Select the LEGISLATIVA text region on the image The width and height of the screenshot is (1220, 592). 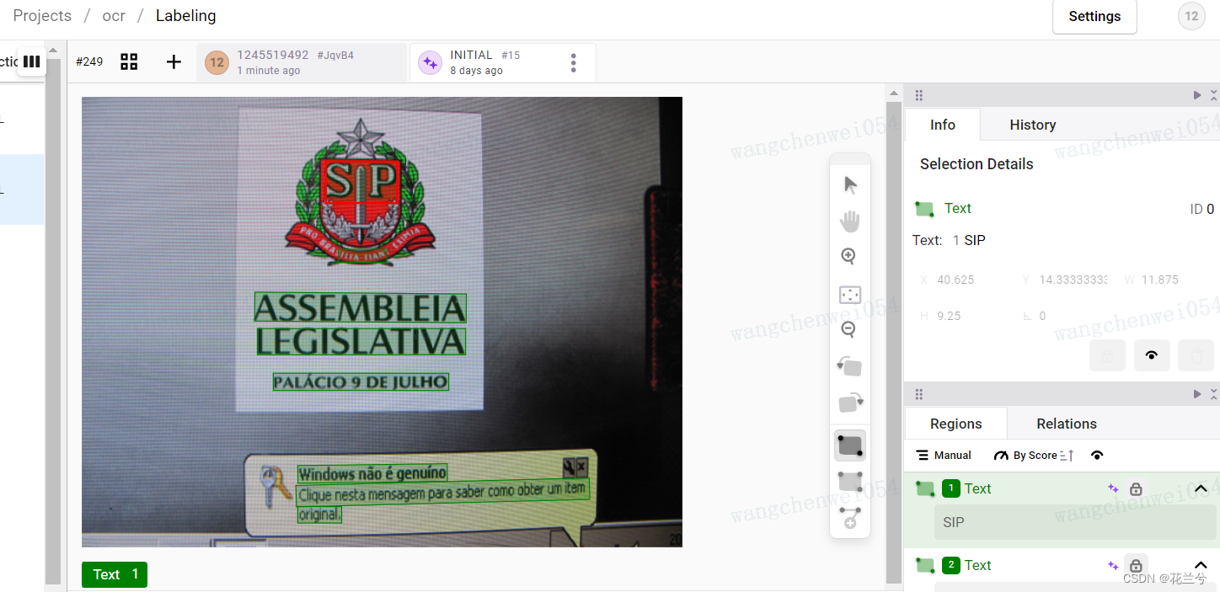pyautogui.click(x=361, y=342)
